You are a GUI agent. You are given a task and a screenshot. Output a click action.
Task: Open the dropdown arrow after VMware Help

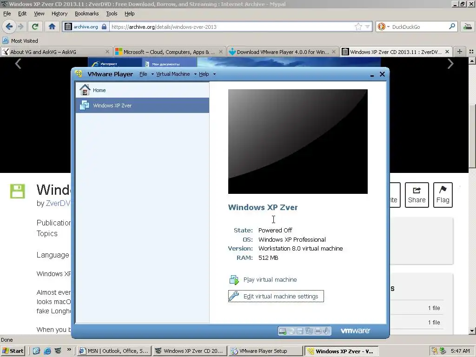214,74
